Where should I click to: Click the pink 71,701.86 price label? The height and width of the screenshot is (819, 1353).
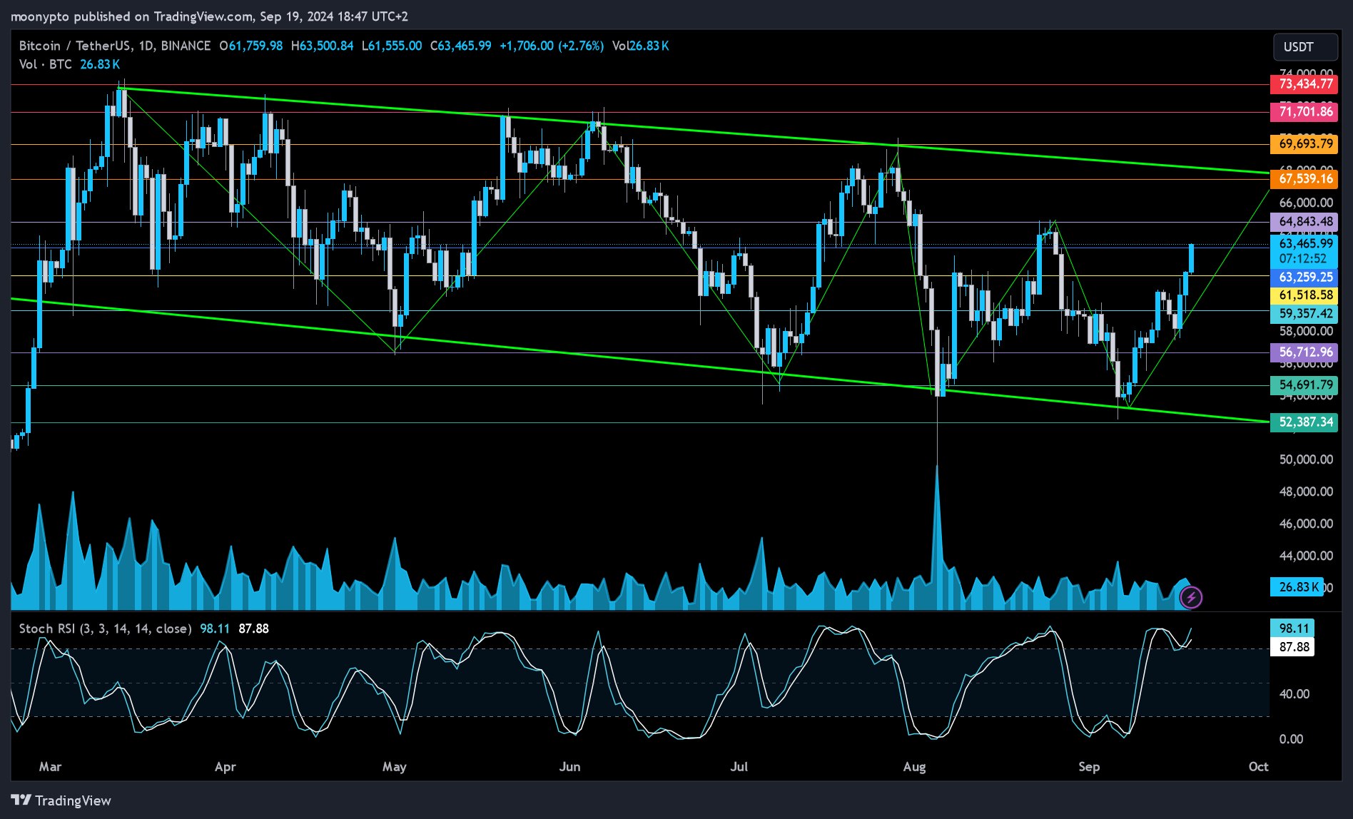1305,111
